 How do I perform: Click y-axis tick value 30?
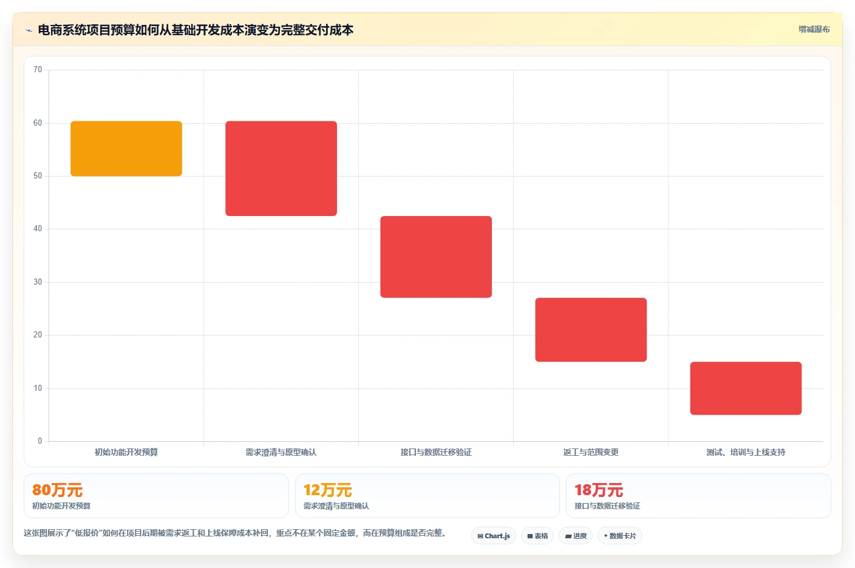click(38, 282)
